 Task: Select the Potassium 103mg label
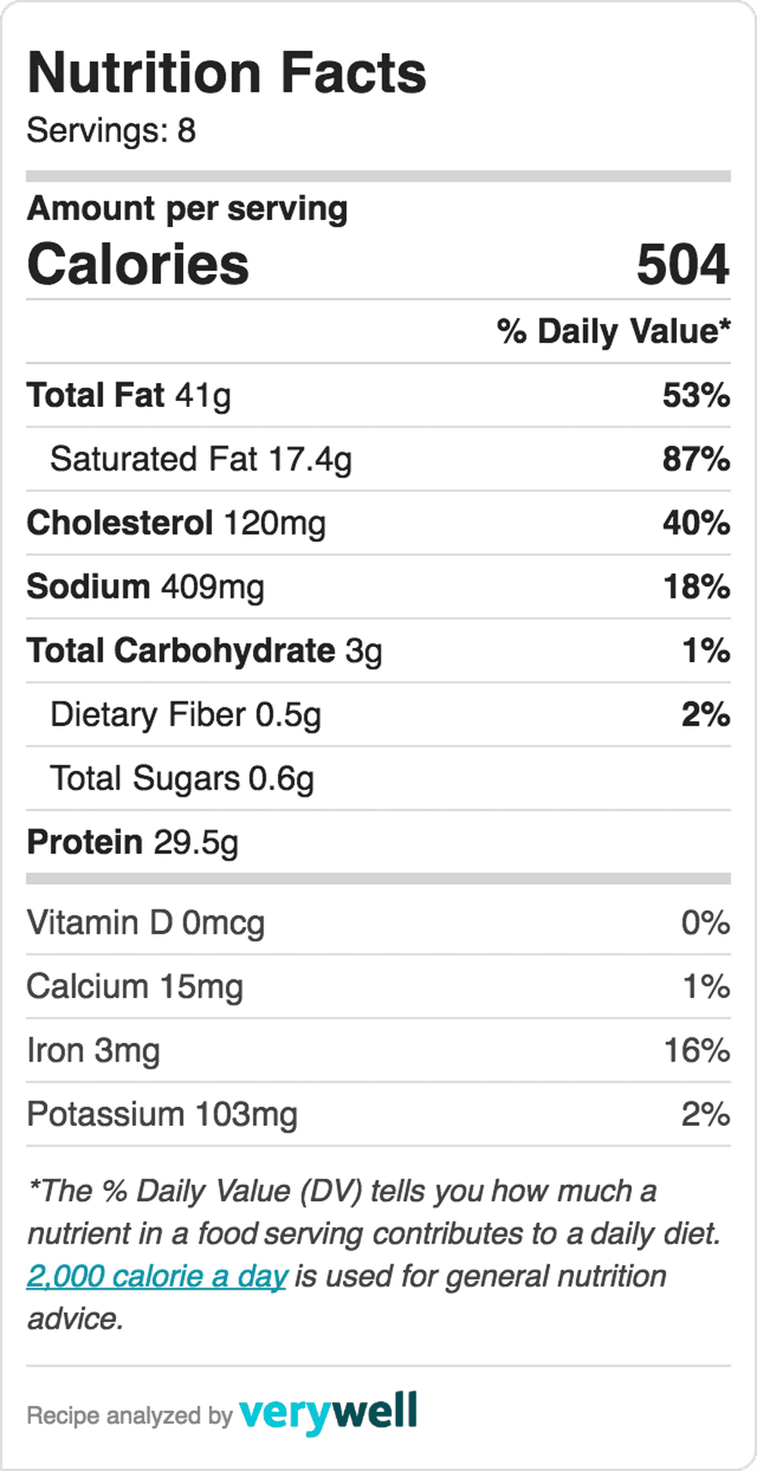(x=162, y=1115)
